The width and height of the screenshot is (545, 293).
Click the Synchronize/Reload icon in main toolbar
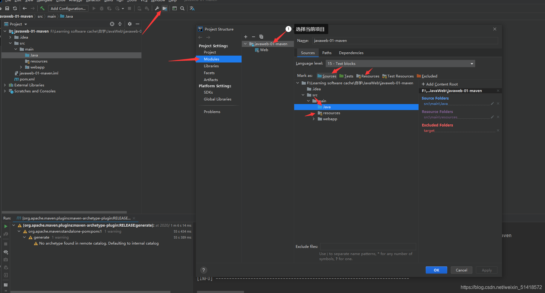[x=15, y=8]
